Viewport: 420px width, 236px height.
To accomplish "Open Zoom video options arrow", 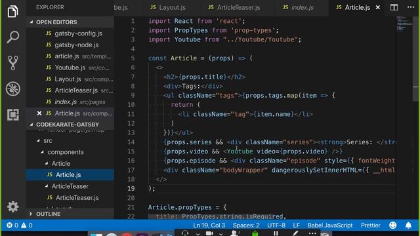I will [220, 234].
